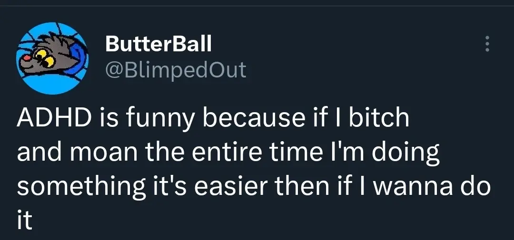Viewport: 514px width, 240px height.
Task: Visit the ButterBall display name link
Action: [x=158, y=45]
